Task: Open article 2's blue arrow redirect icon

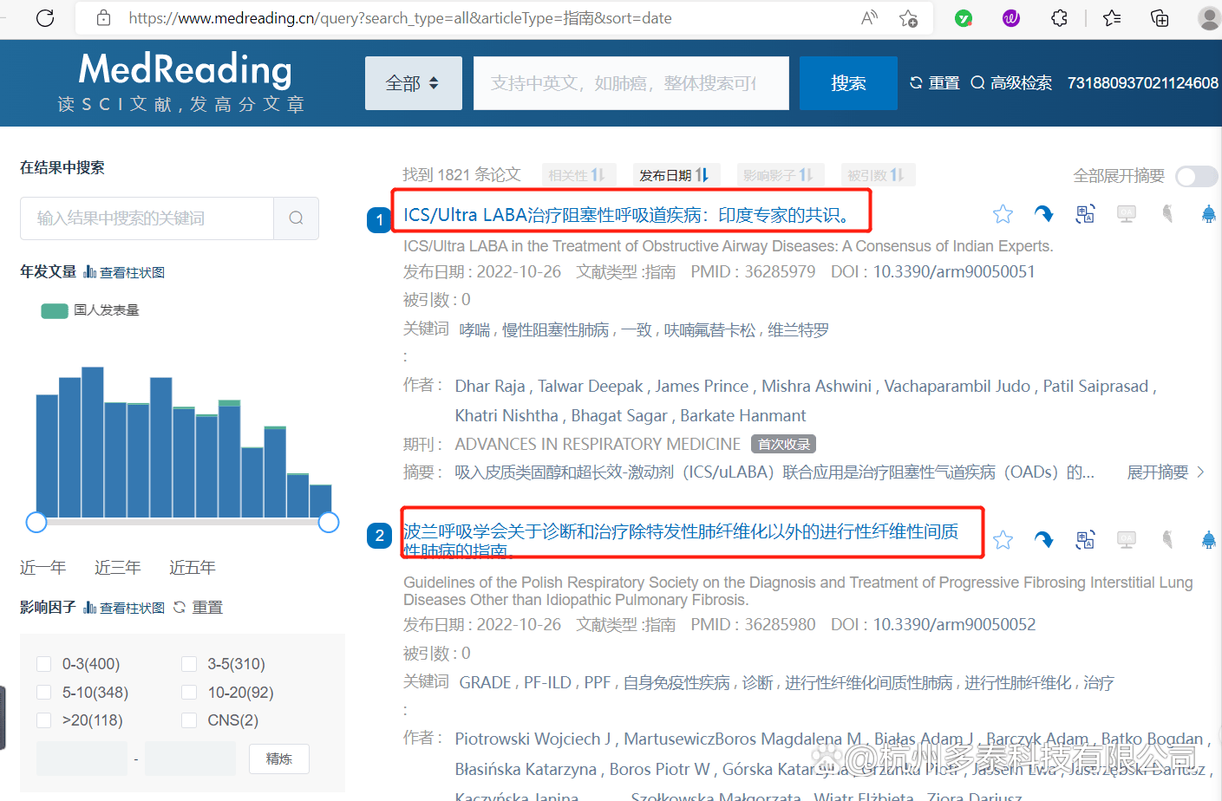Action: coord(1044,540)
